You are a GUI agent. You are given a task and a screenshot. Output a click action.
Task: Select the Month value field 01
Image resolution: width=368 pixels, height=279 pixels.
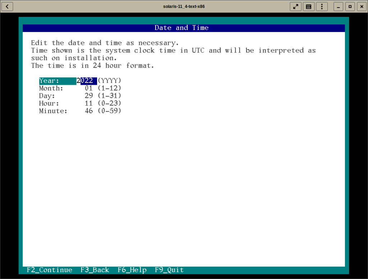click(x=89, y=88)
